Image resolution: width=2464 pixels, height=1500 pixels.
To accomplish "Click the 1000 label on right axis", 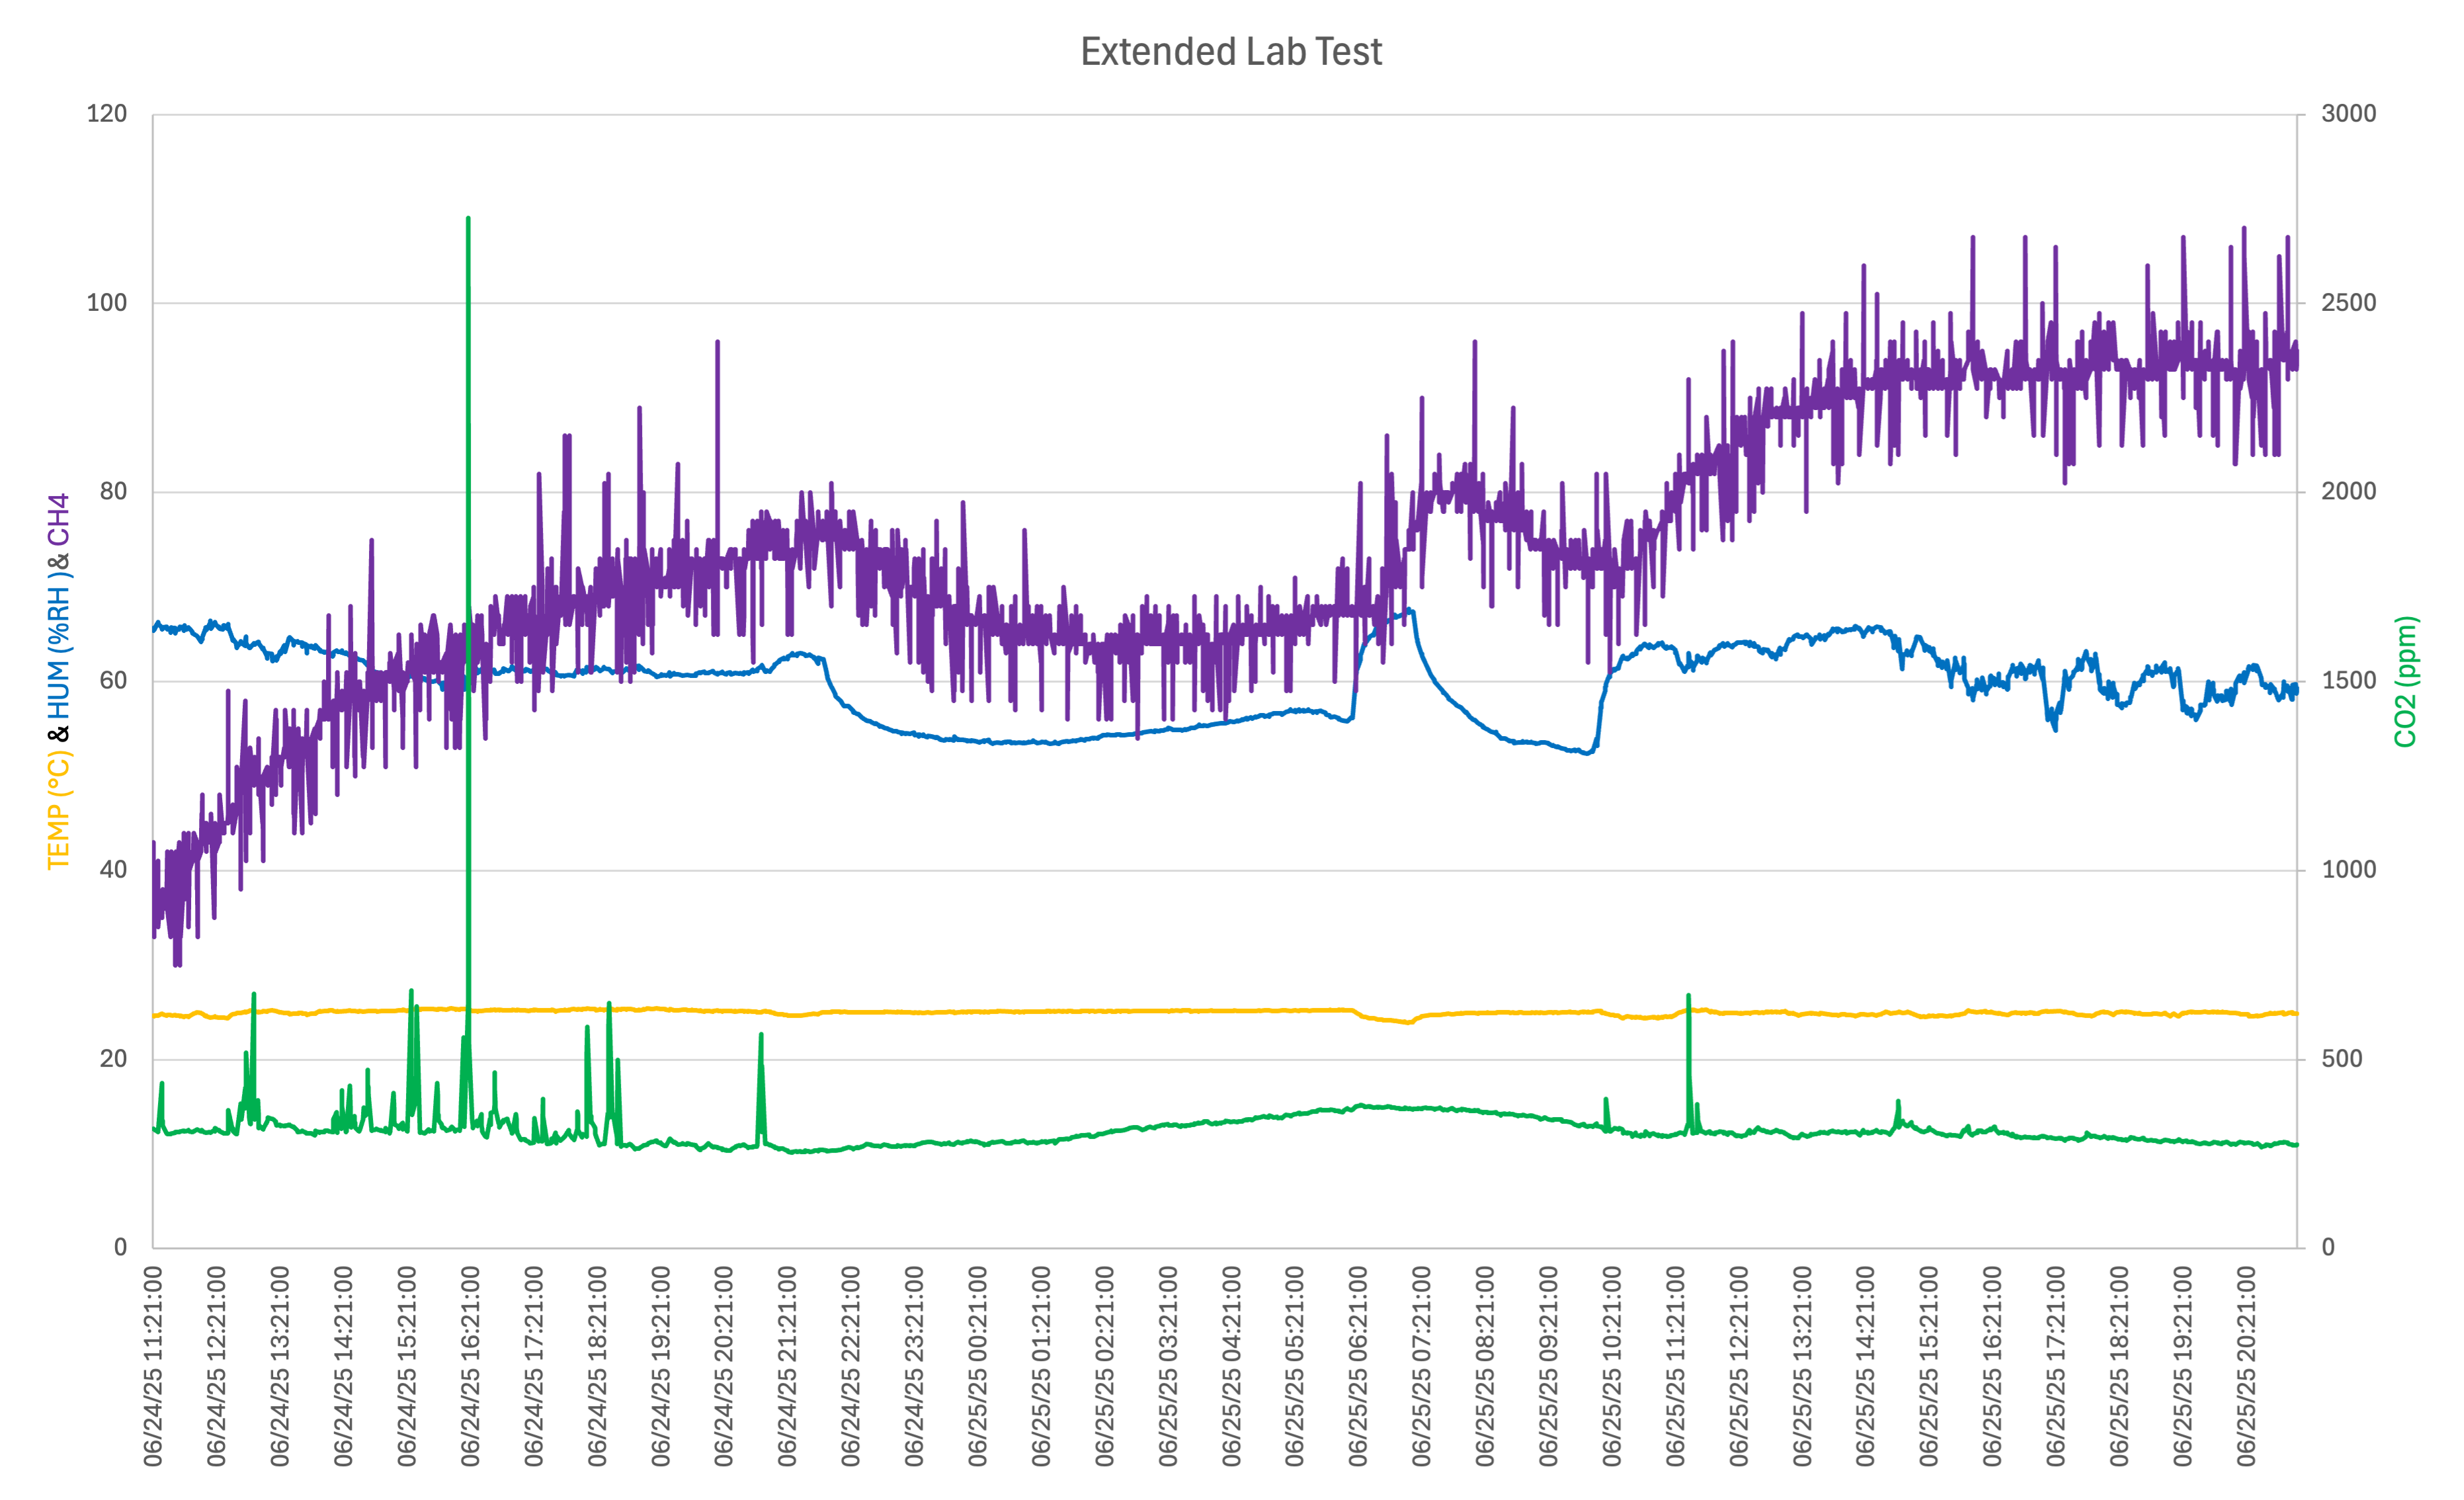I will point(2348,870).
